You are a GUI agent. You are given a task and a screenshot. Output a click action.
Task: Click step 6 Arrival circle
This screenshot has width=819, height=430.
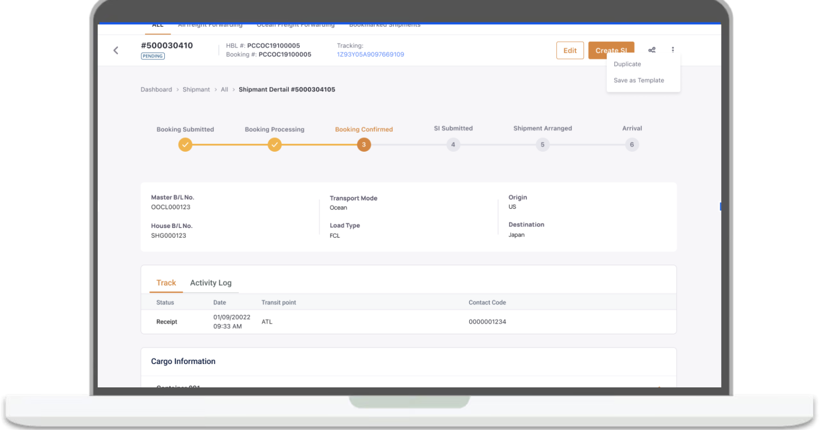[631, 145]
